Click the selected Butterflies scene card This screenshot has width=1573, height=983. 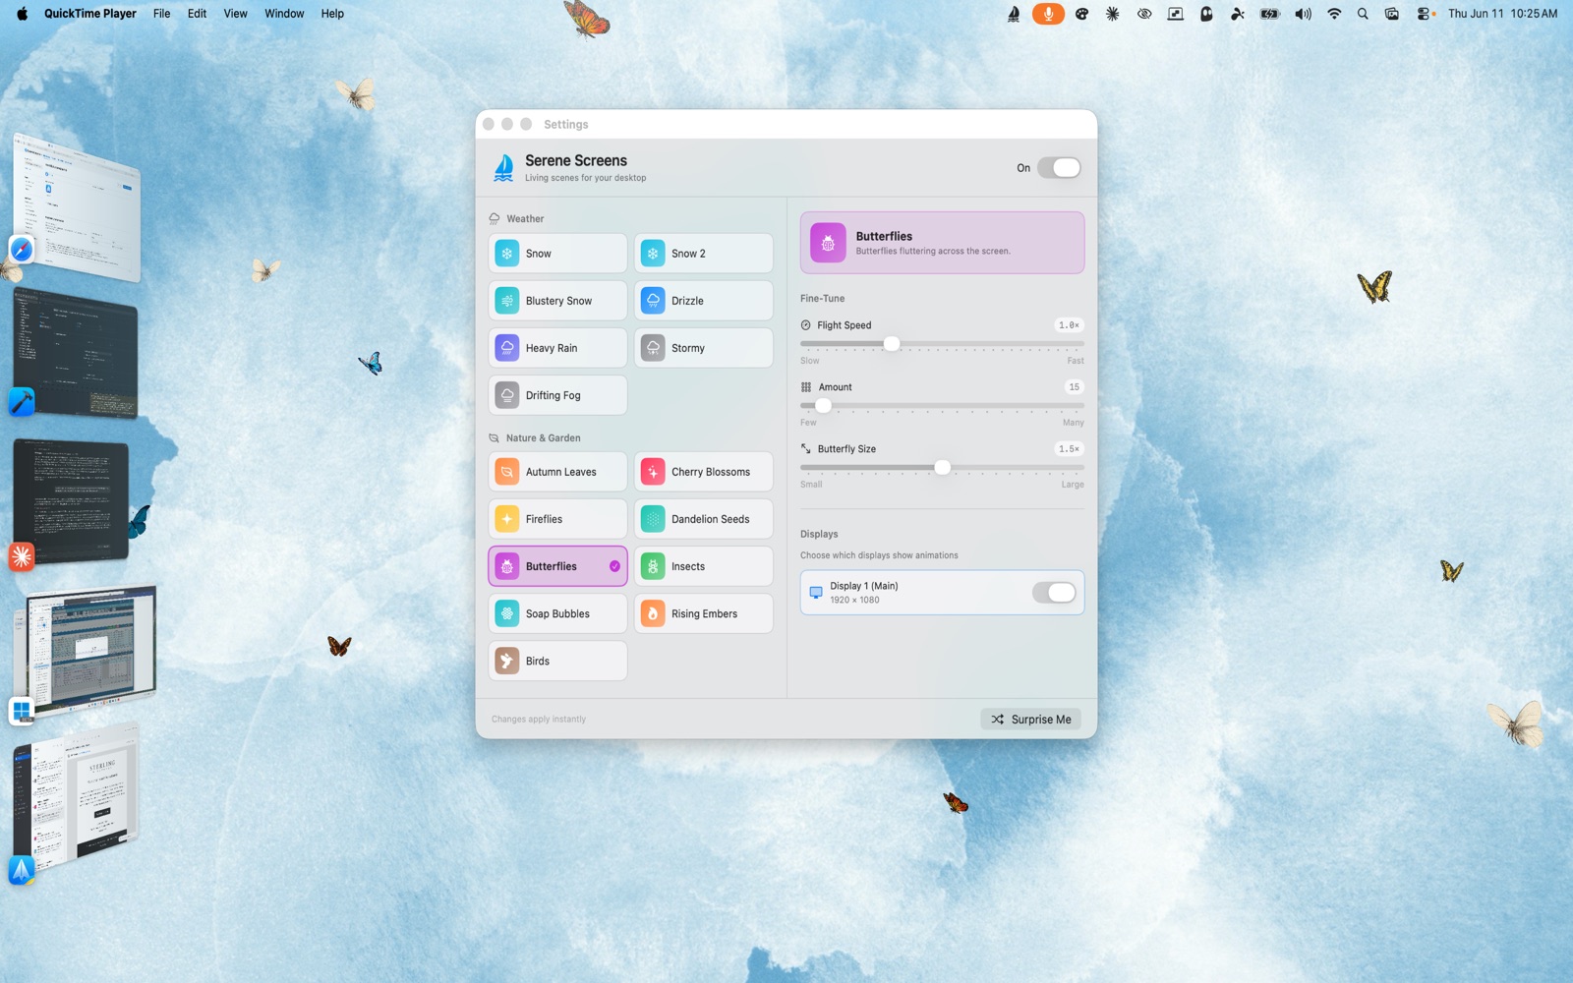[x=557, y=566]
